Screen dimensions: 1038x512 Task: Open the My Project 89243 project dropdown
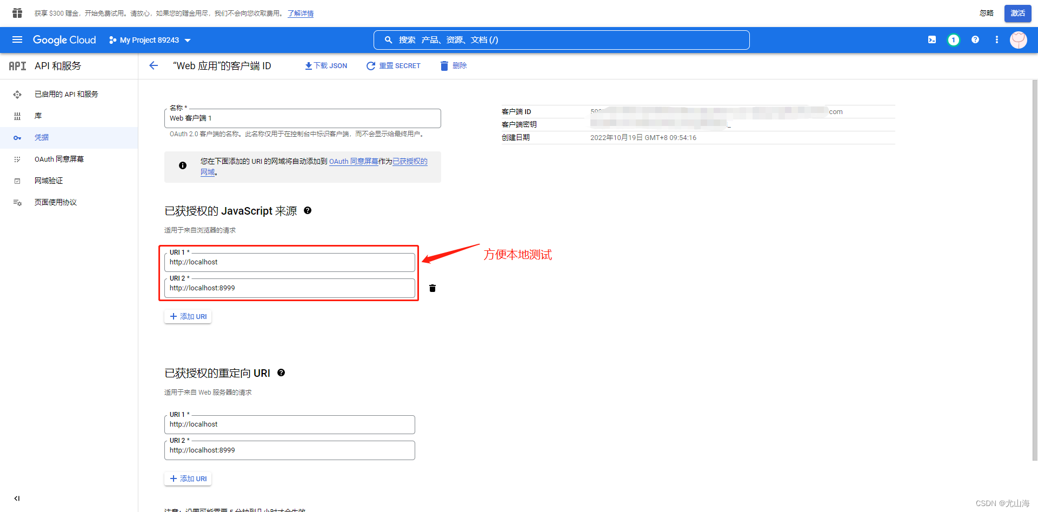[150, 39]
